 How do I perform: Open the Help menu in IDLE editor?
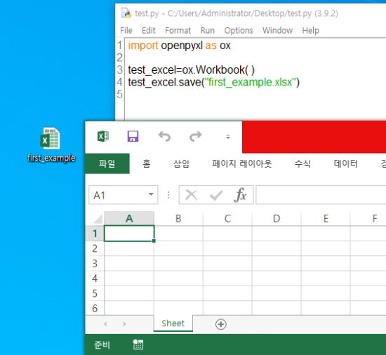coord(311,30)
